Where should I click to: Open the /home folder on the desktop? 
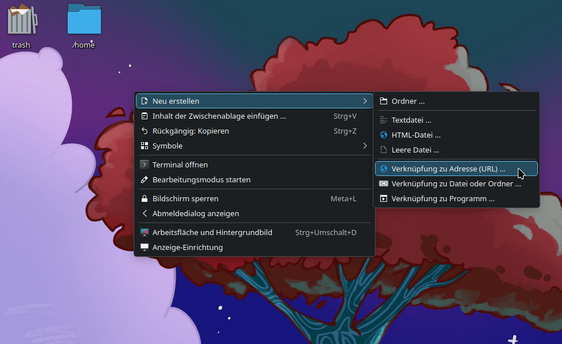coord(83,20)
